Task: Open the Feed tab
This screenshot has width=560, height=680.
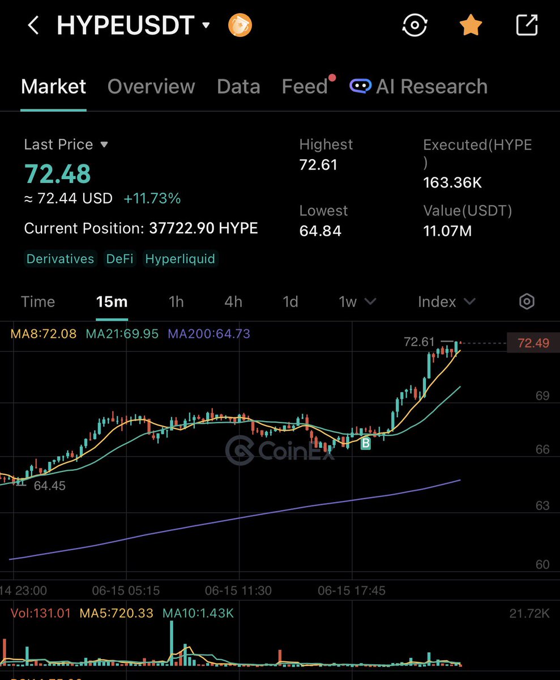Action: [x=305, y=87]
